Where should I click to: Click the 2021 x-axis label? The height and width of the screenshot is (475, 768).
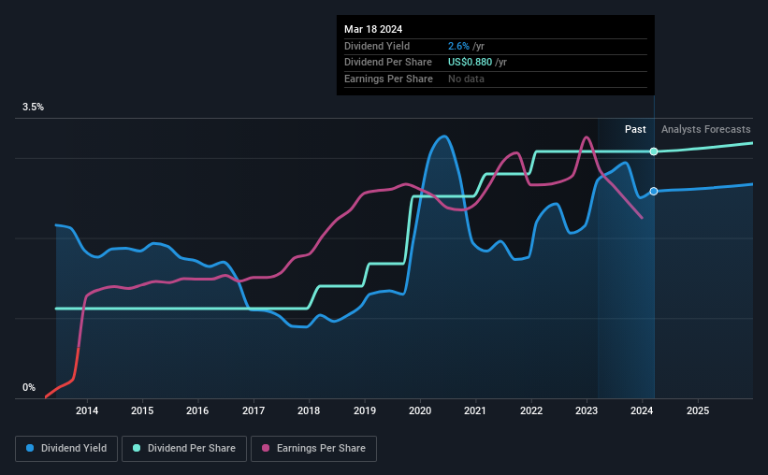click(x=475, y=410)
